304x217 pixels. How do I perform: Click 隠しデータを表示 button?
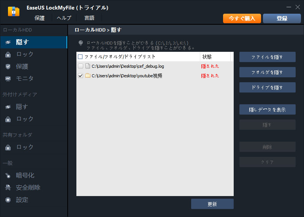268,110
